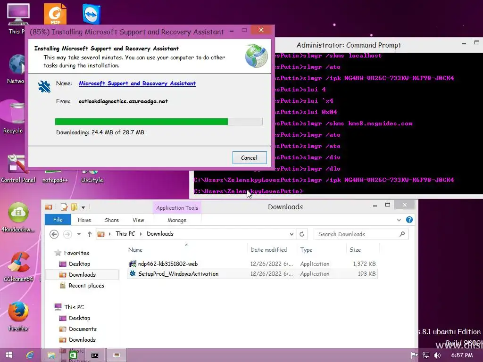Switch to File Explorer taskbar icon
Viewport: 483px width, 362px height.
[51, 355]
